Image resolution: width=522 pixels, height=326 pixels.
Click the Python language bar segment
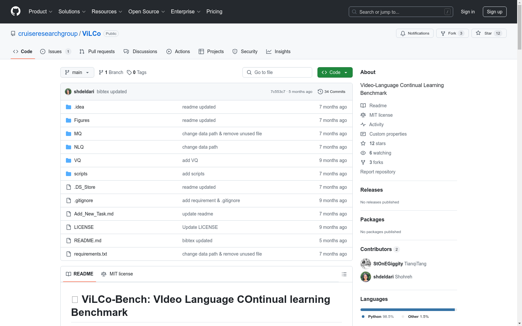[407, 310]
